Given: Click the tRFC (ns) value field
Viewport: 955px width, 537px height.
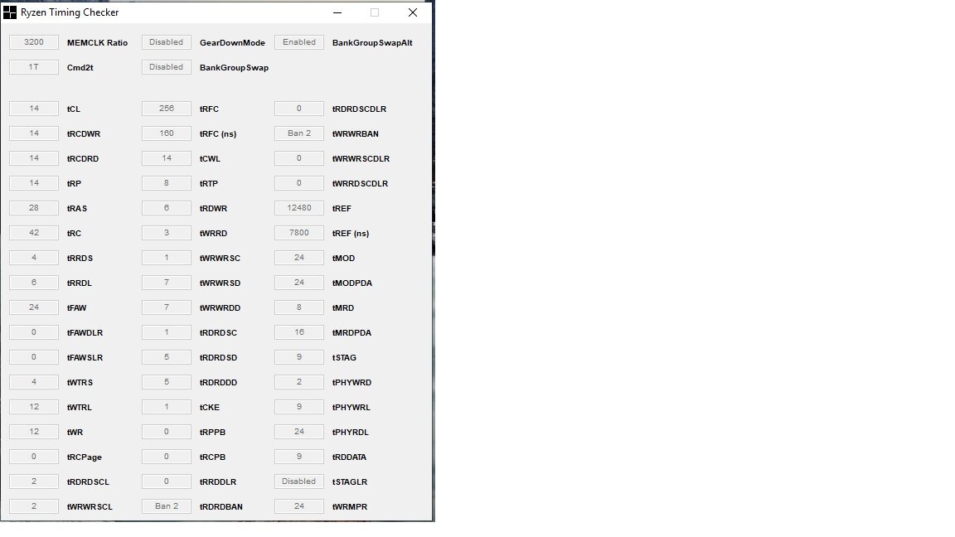Looking at the screenshot, I should point(167,133).
